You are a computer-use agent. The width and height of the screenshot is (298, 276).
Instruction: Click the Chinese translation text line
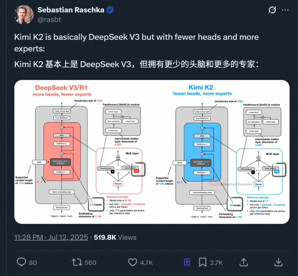coord(136,64)
